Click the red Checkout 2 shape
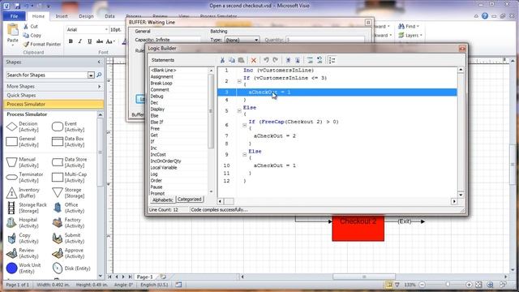This screenshot has width=519, height=292. point(358,228)
